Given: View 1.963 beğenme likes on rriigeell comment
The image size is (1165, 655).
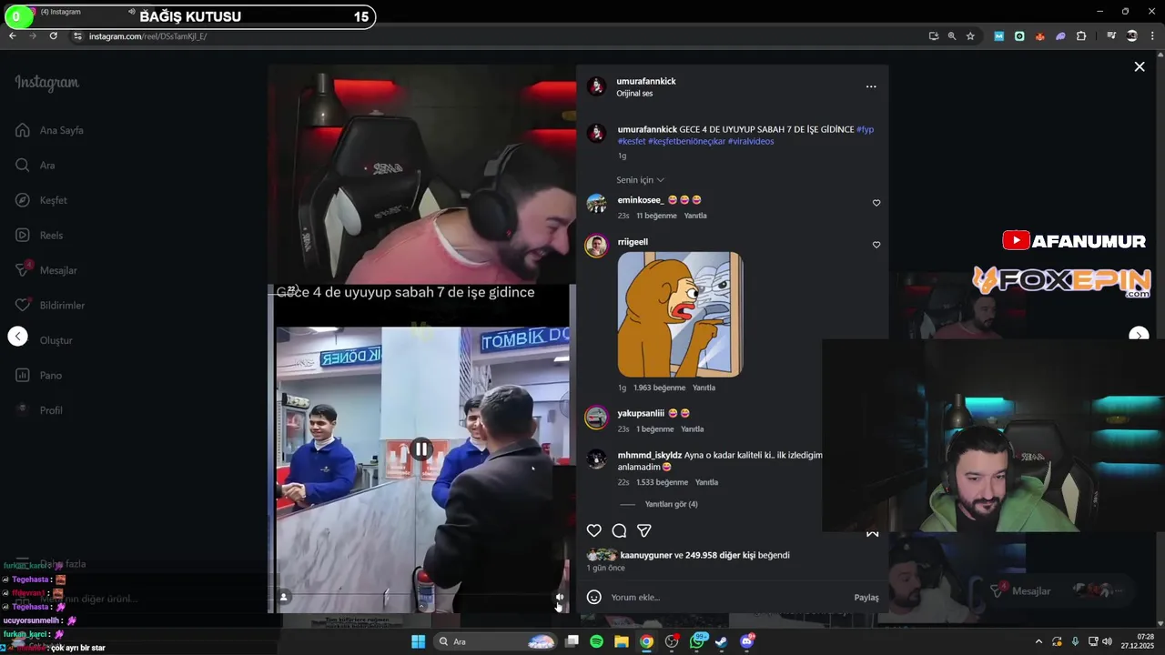Looking at the screenshot, I should [x=659, y=388].
